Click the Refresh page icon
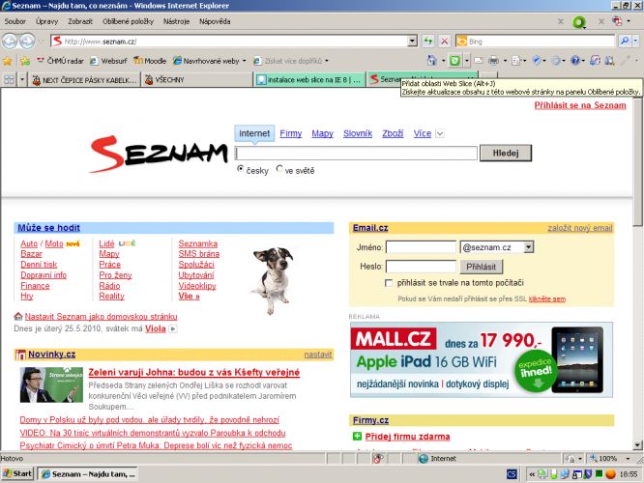644x483 pixels. (x=428, y=41)
